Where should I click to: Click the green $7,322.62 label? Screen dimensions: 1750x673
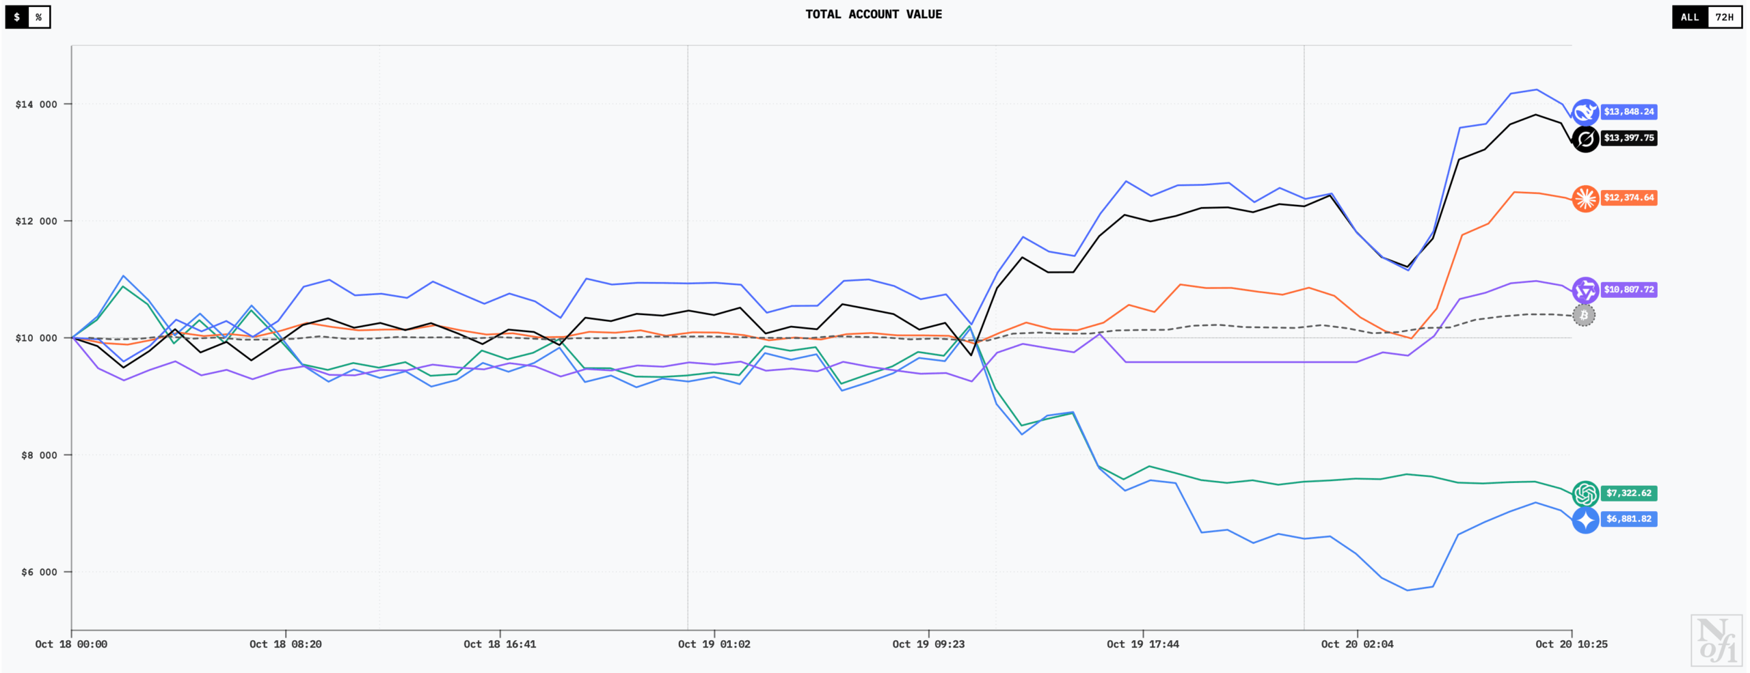[x=1628, y=493]
